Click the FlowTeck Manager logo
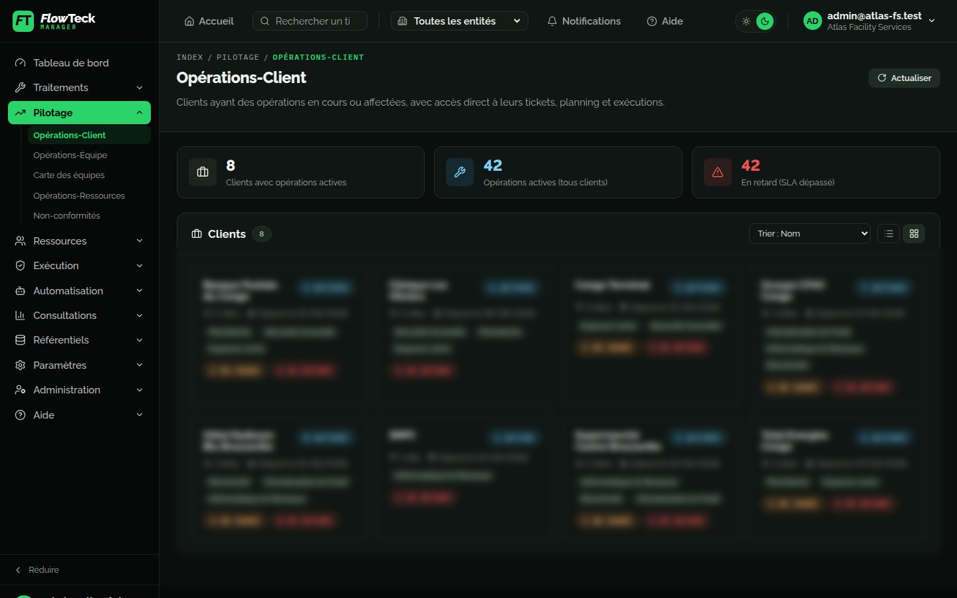Viewport: 957px width, 598px height. (x=54, y=21)
